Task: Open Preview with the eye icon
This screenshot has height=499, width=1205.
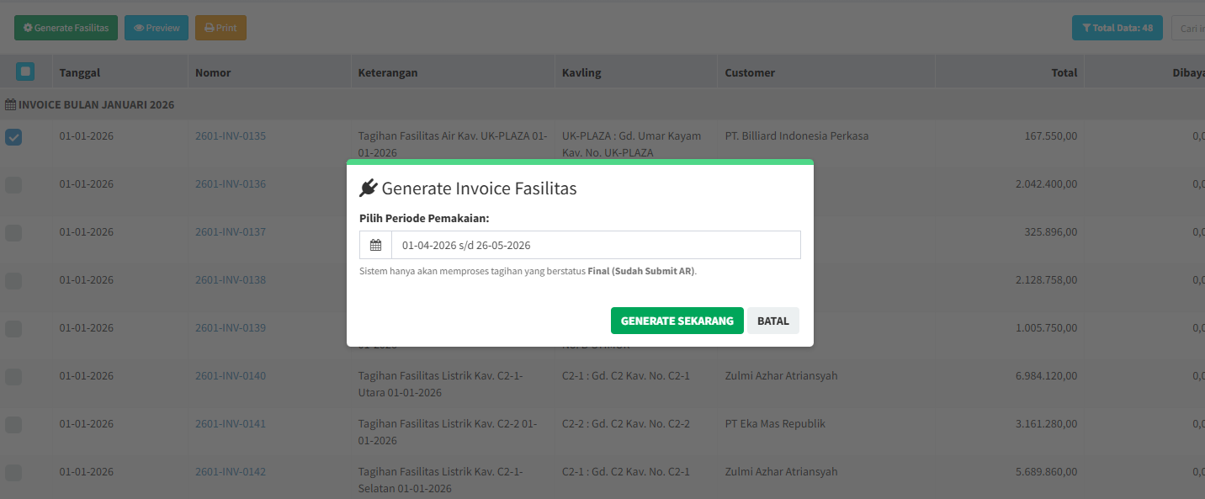Action: [157, 28]
